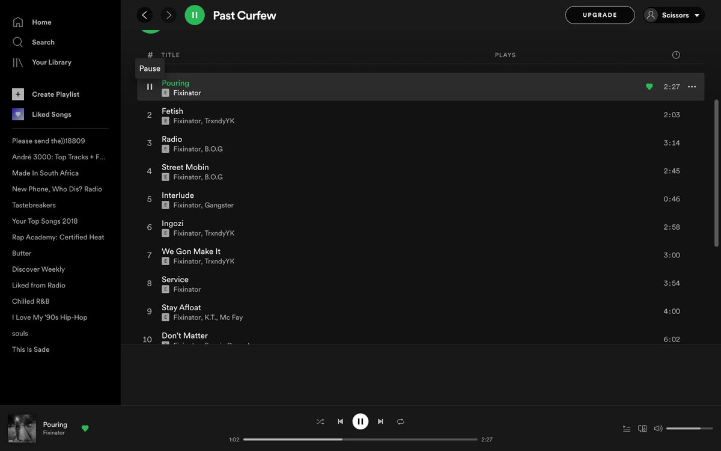This screenshot has width=721, height=451.
Task: Open the Made In South Africa playlist
Action: pyautogui.click(x=45, y=173)
